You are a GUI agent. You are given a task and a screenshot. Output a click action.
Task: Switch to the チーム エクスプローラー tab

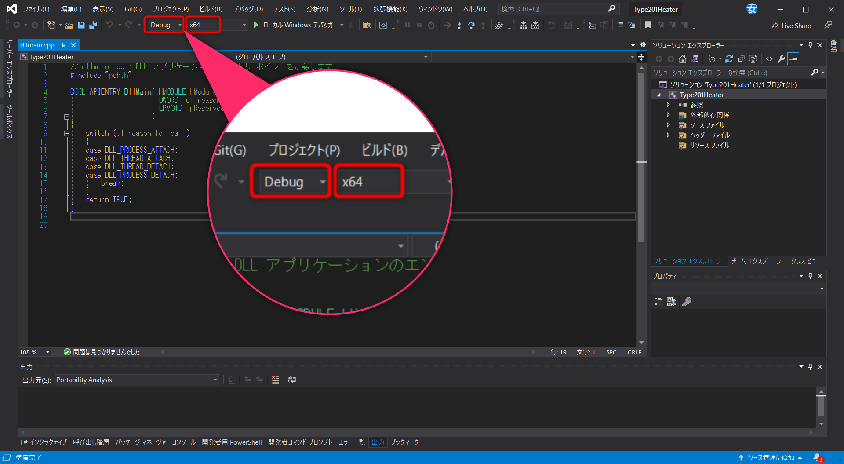pyautogui.click(x=758, y=261)
